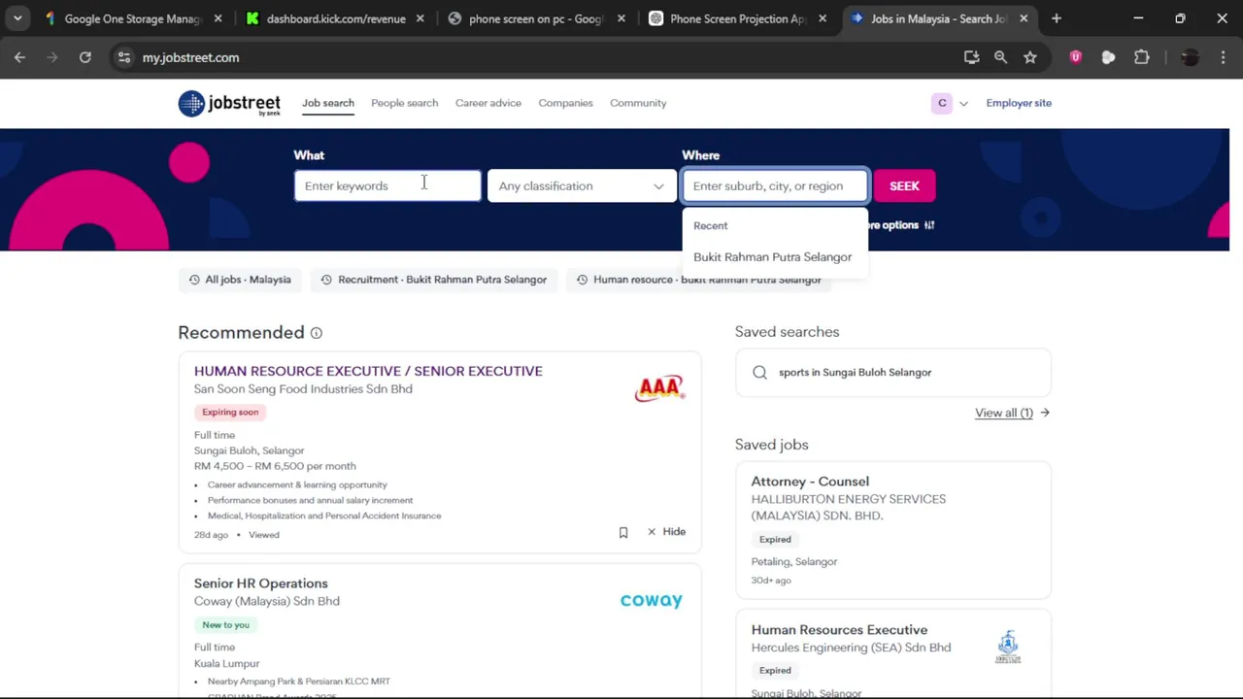Screen dimensions: 1243x699
Task: Open Career advice navigation tab
Action: pos(488,103)
